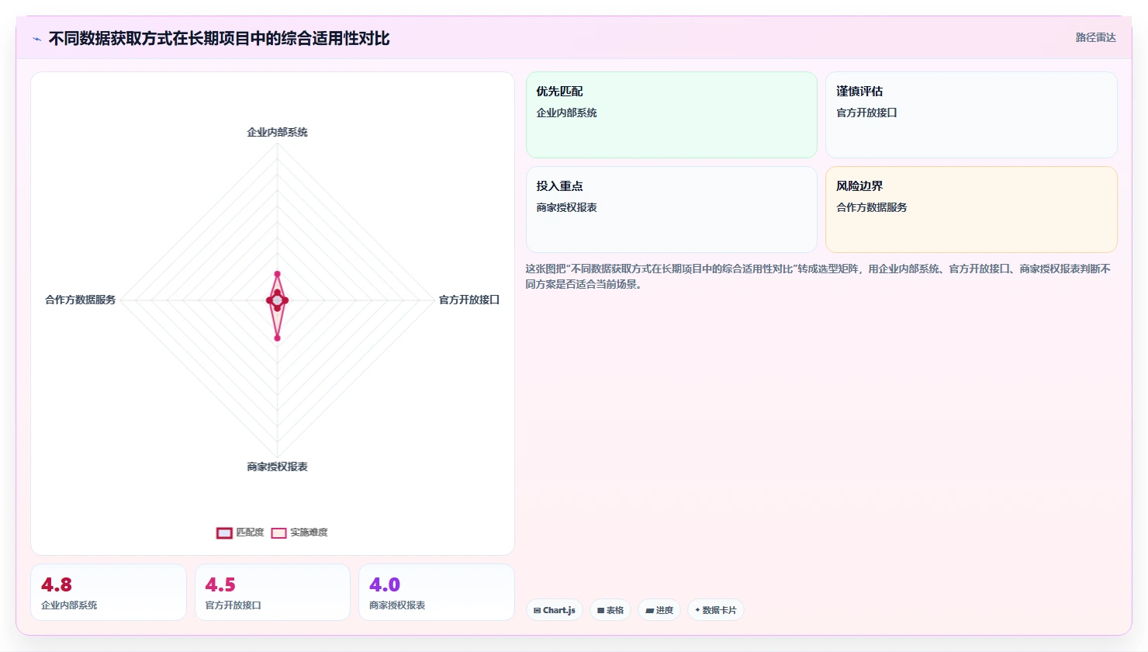Screen dimensions: 1148x652
Task: Click the description paragraph below cards
Action: 818,276
